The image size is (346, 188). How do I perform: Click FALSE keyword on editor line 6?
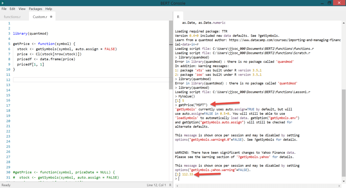(110, 49)
